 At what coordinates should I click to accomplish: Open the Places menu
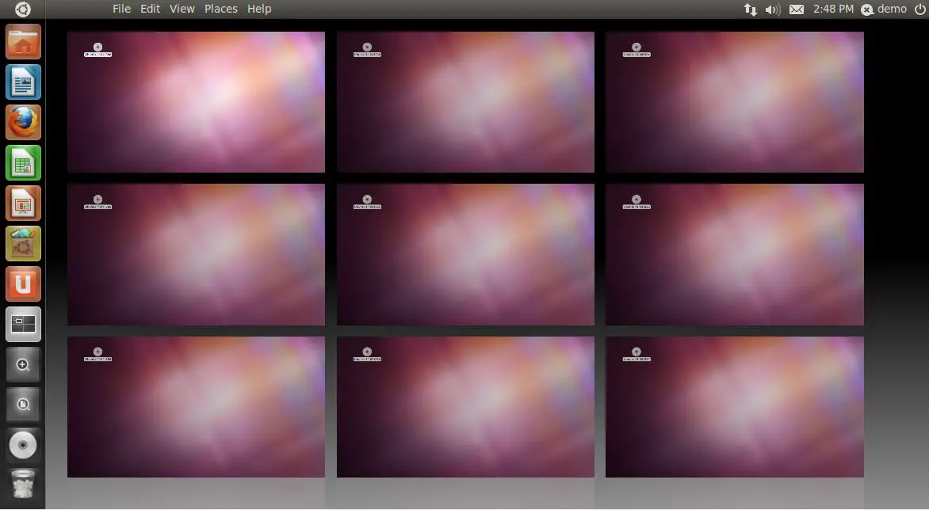[x=220, y=9]
